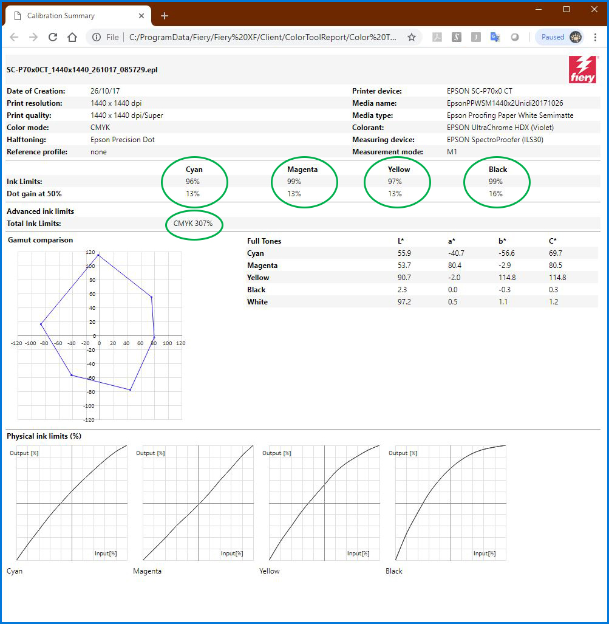Click the Advanced ink limits heading
This screenshot has width=609, height=624.
(x=40, y=211)
